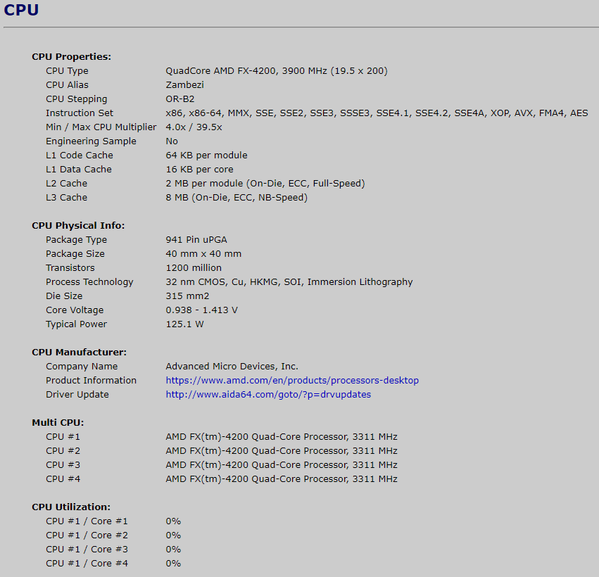Click the CPU Stepping label
This screenshot has height=577, width=599.
pyautogui.click(x=77, y=99)
